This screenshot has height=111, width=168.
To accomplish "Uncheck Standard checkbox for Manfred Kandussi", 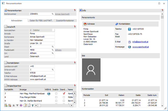I will [64, 93].
